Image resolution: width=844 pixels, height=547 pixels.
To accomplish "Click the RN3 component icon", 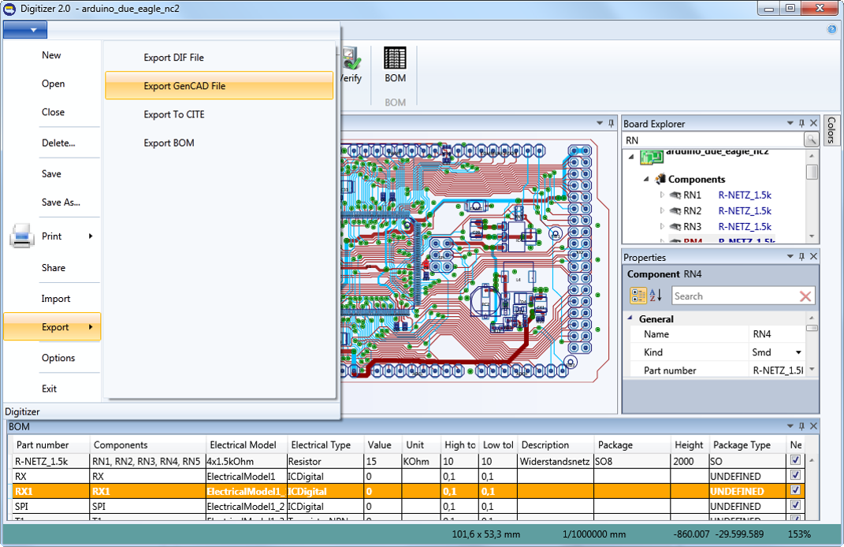I will (x=675, y=227).
